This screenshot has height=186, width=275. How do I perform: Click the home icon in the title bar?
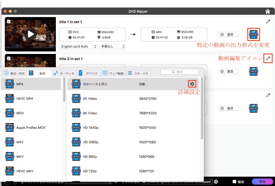(x=267, y=11)
